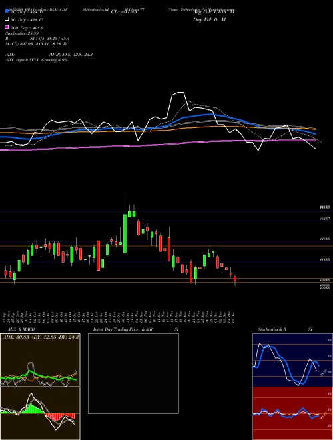This screenshot has height=440, width=333.
Task: Open the ADX indicator chart panel
Action: tap(40, 360)
